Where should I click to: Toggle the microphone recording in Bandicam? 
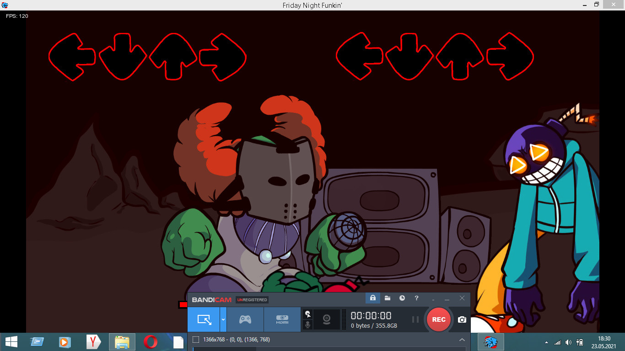click(x=308, y=324)
